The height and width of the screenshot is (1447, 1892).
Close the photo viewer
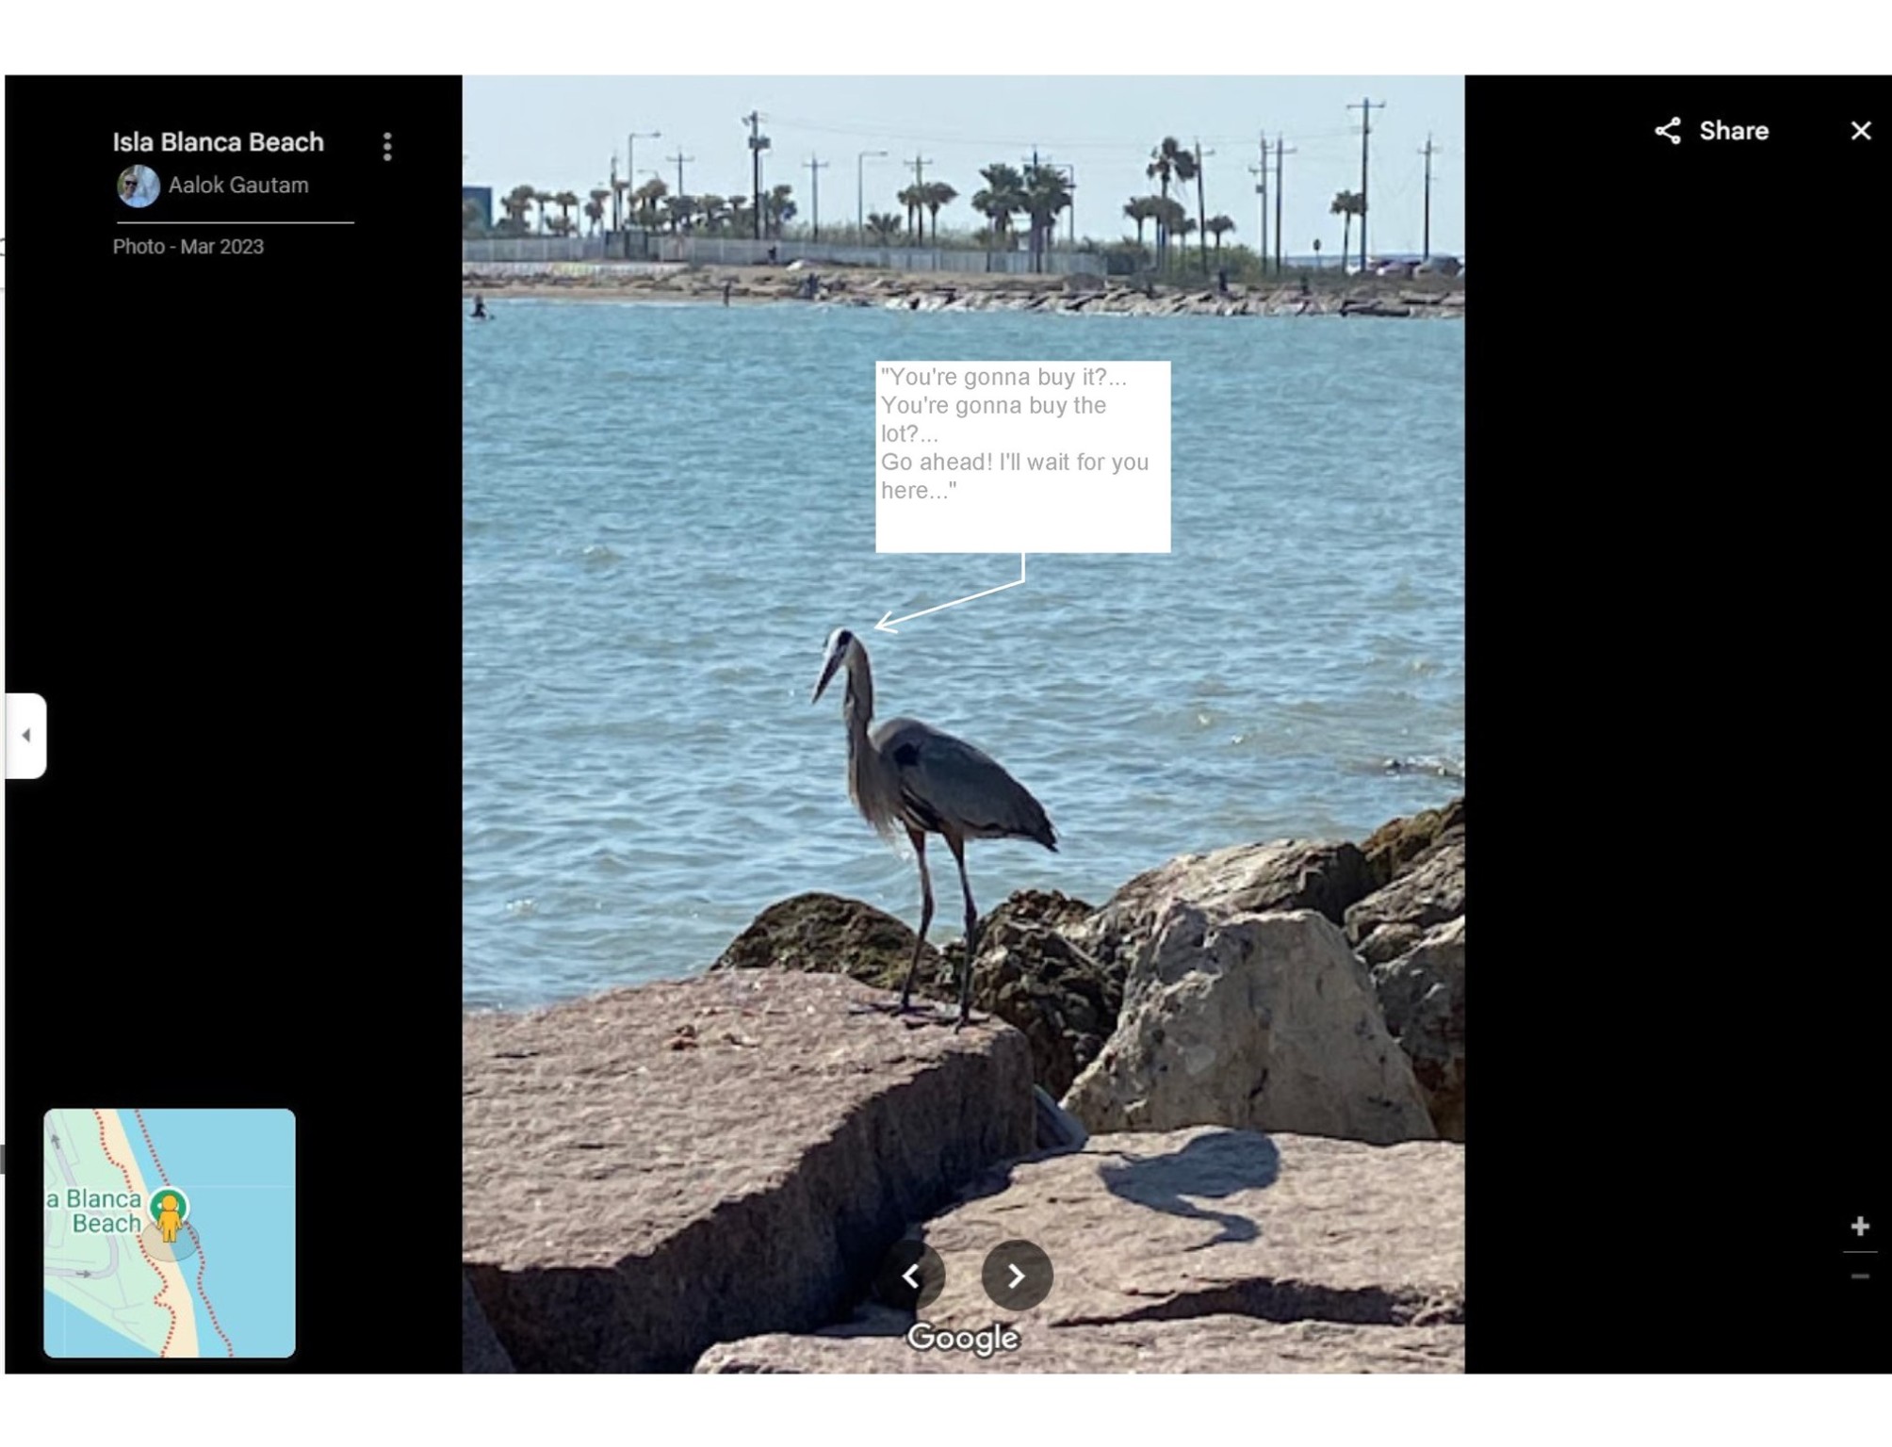[x=1860, y=131]
